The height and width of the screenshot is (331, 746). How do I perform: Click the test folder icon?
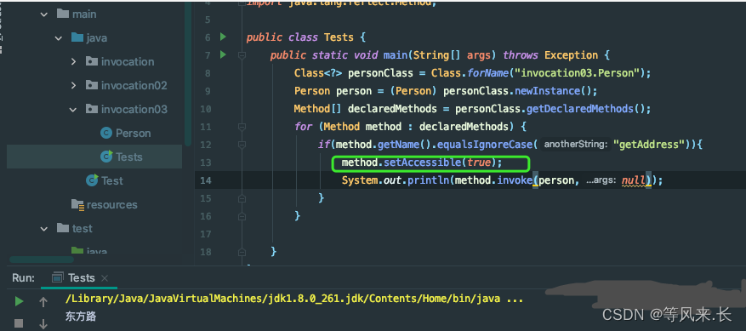click(x=63, y=228)
